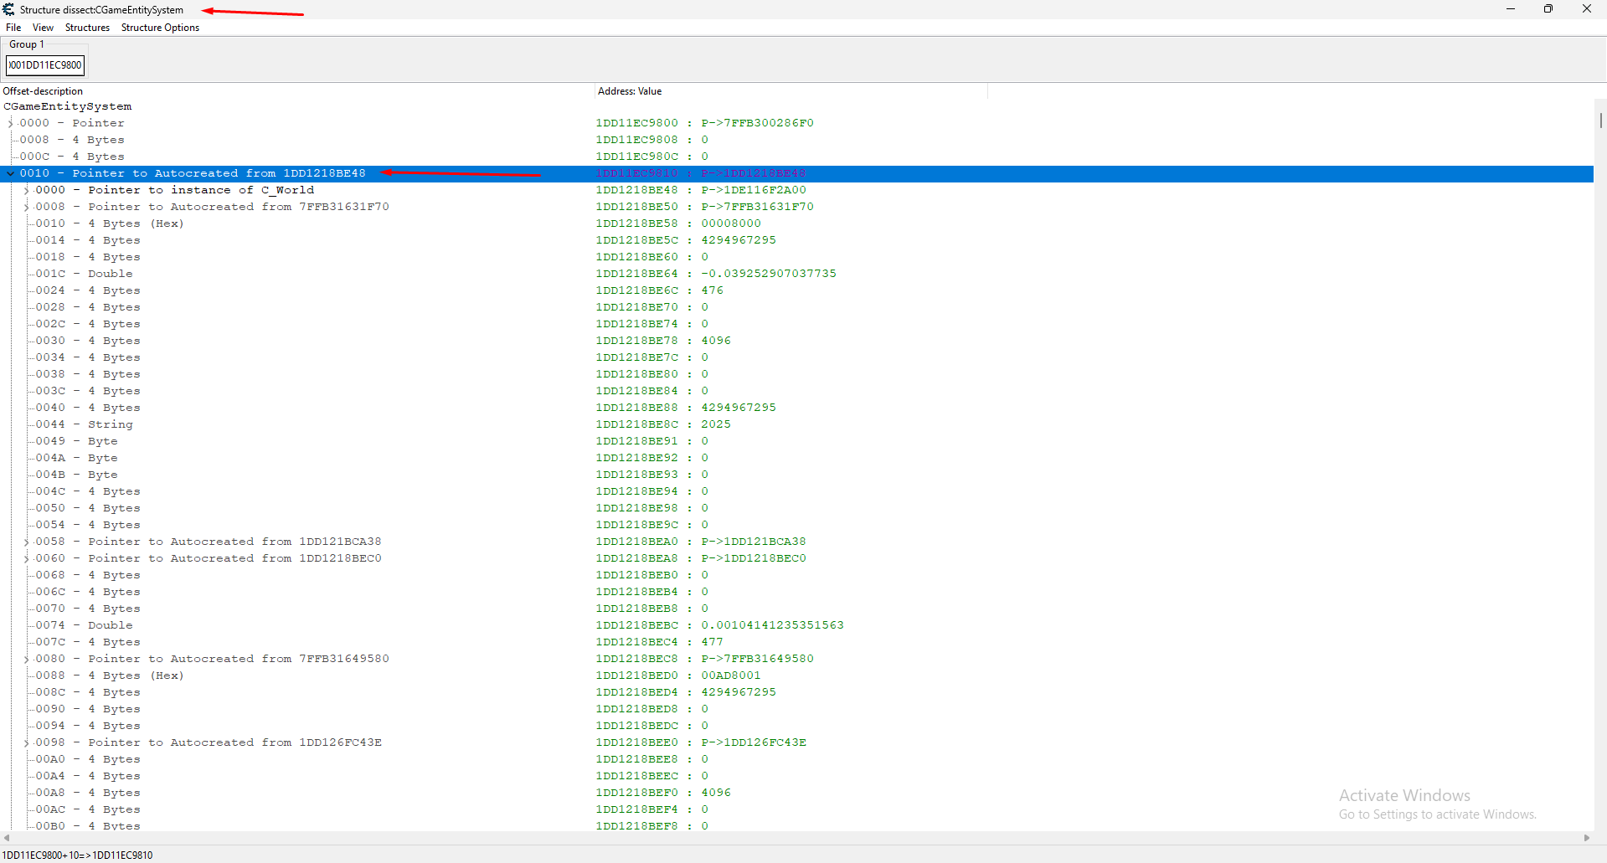The width and height of the screenshot is (1607, 863).
Task: Open the Structures menu
Action: pos(87,28)
